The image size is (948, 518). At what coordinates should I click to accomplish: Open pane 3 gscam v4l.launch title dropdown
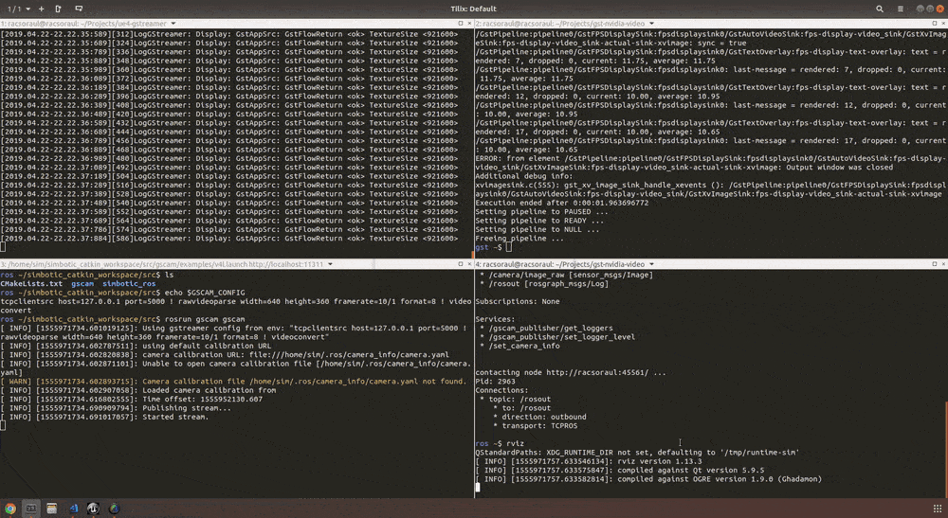[330, 264]
